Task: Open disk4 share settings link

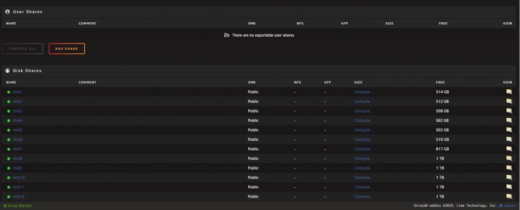Action: (x=17, y=120)
